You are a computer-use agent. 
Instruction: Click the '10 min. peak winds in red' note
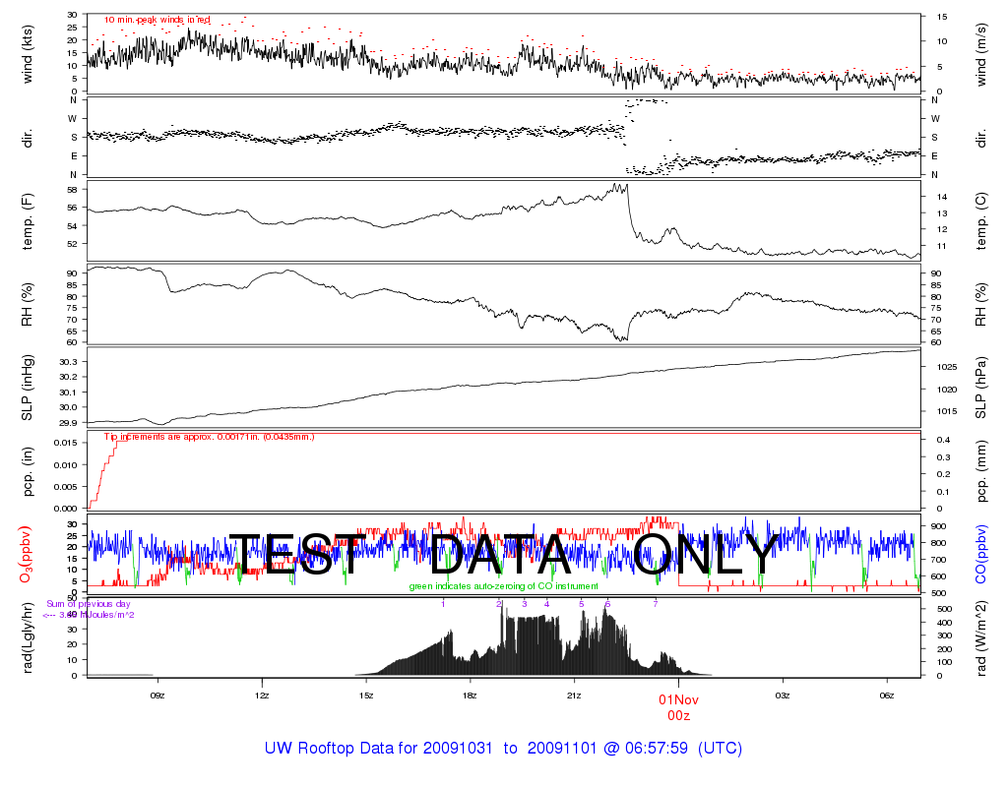(157, 20)
